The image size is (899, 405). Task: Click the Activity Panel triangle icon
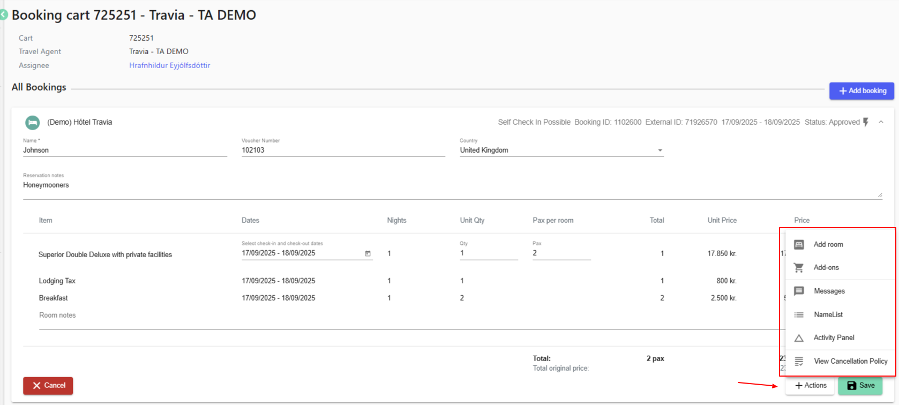pyautogui.click(x=799, y=338)
